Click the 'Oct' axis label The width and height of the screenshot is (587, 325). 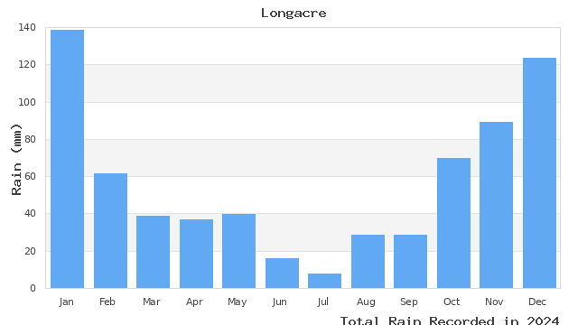(x=452, y=302)
